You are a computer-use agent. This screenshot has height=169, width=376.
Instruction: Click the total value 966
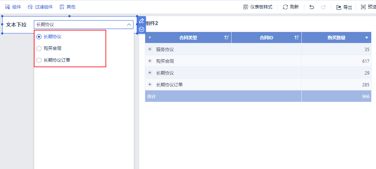click(366, 96)
